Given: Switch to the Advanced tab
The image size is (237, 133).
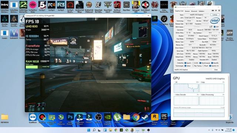Looking at the screenshot, I should pos(194,11).
